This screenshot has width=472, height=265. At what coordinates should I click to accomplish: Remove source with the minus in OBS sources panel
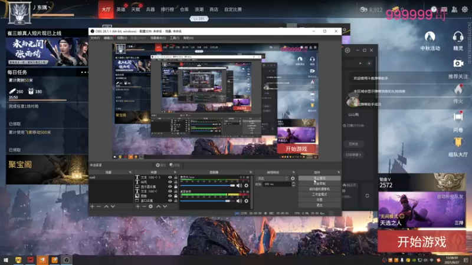pos(144,207)
